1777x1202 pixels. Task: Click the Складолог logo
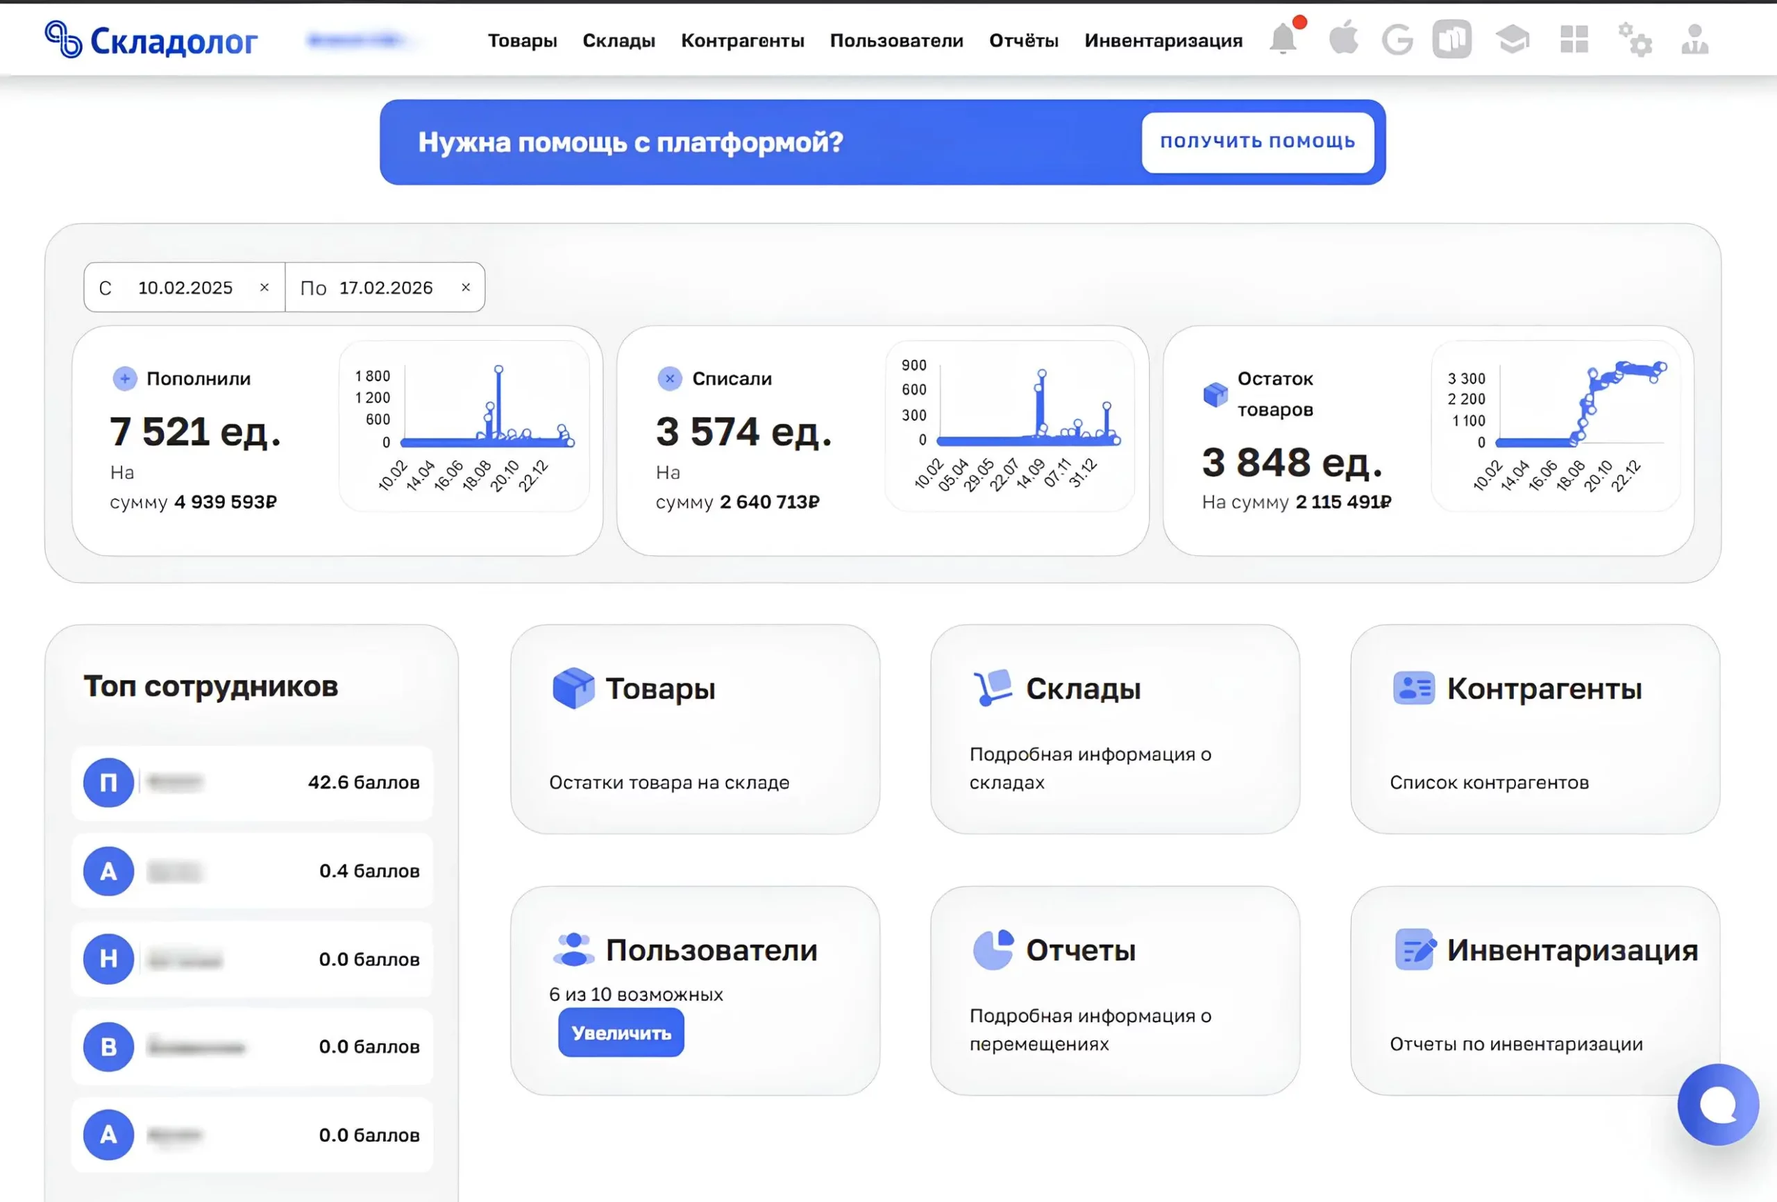click(x=151, y=40)
